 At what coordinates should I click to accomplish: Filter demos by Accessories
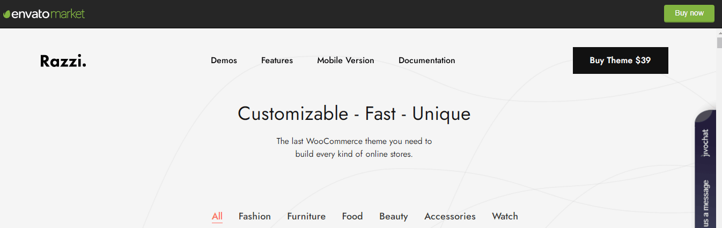(x=450, y=216)
